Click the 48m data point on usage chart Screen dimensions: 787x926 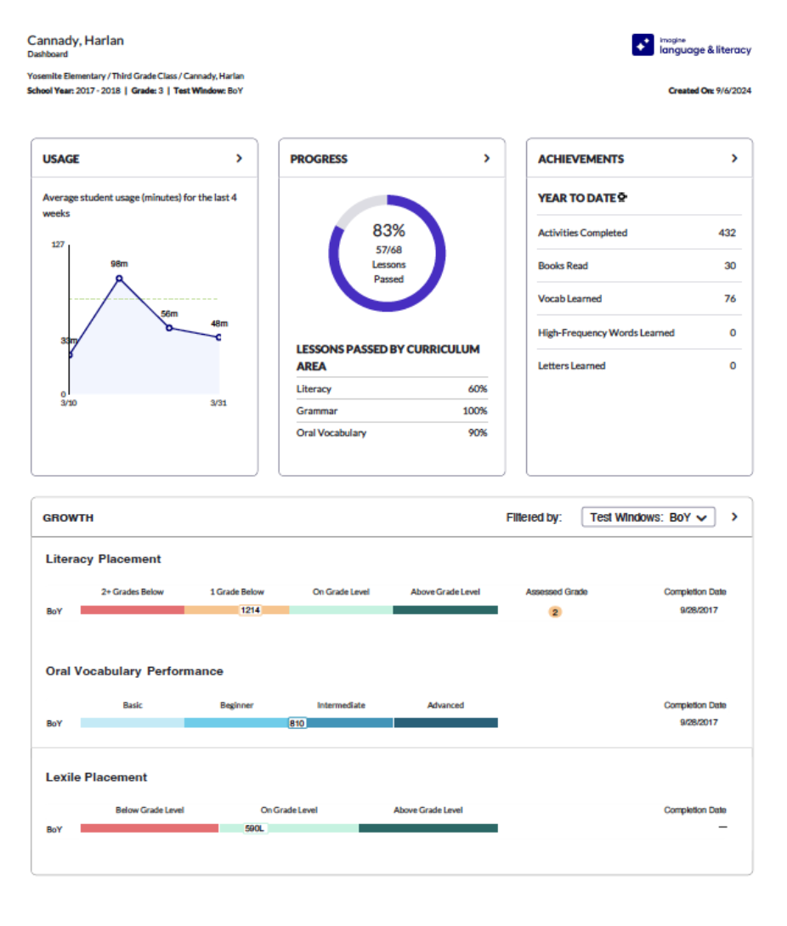pos(218,337)
